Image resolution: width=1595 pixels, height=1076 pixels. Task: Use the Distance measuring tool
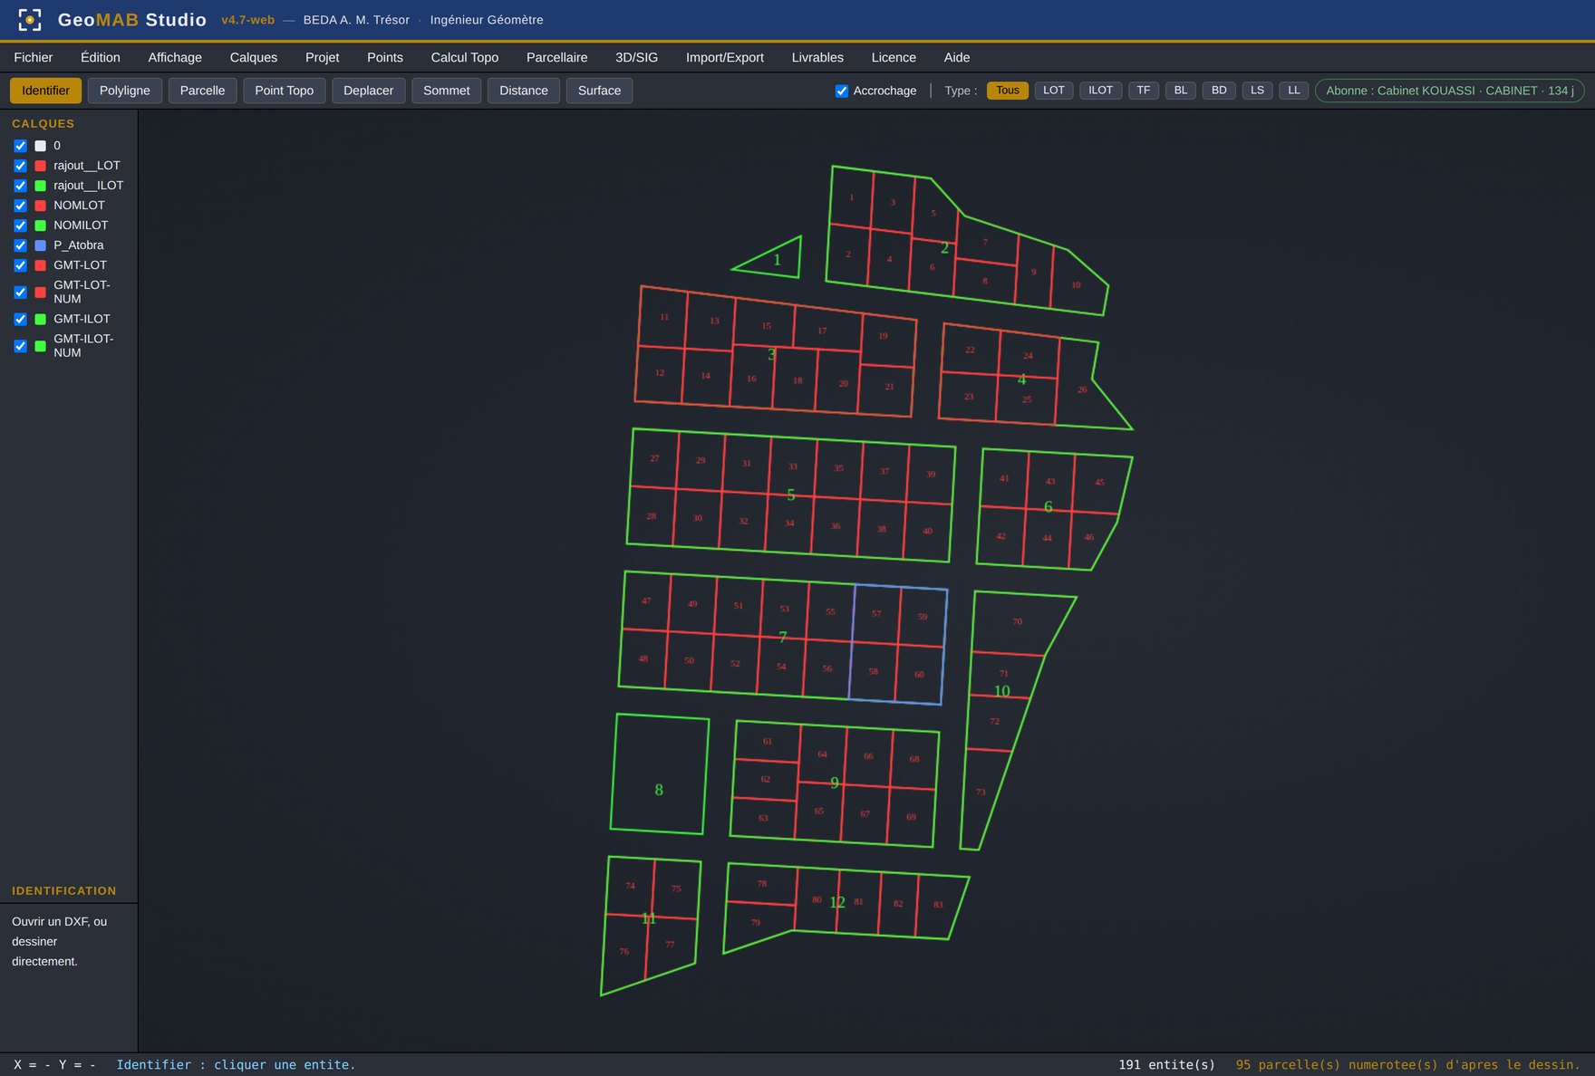coord(524,91)
